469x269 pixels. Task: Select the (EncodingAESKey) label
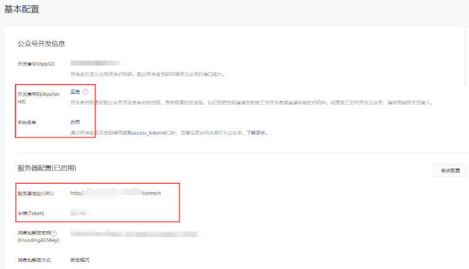tap(39, 240)
